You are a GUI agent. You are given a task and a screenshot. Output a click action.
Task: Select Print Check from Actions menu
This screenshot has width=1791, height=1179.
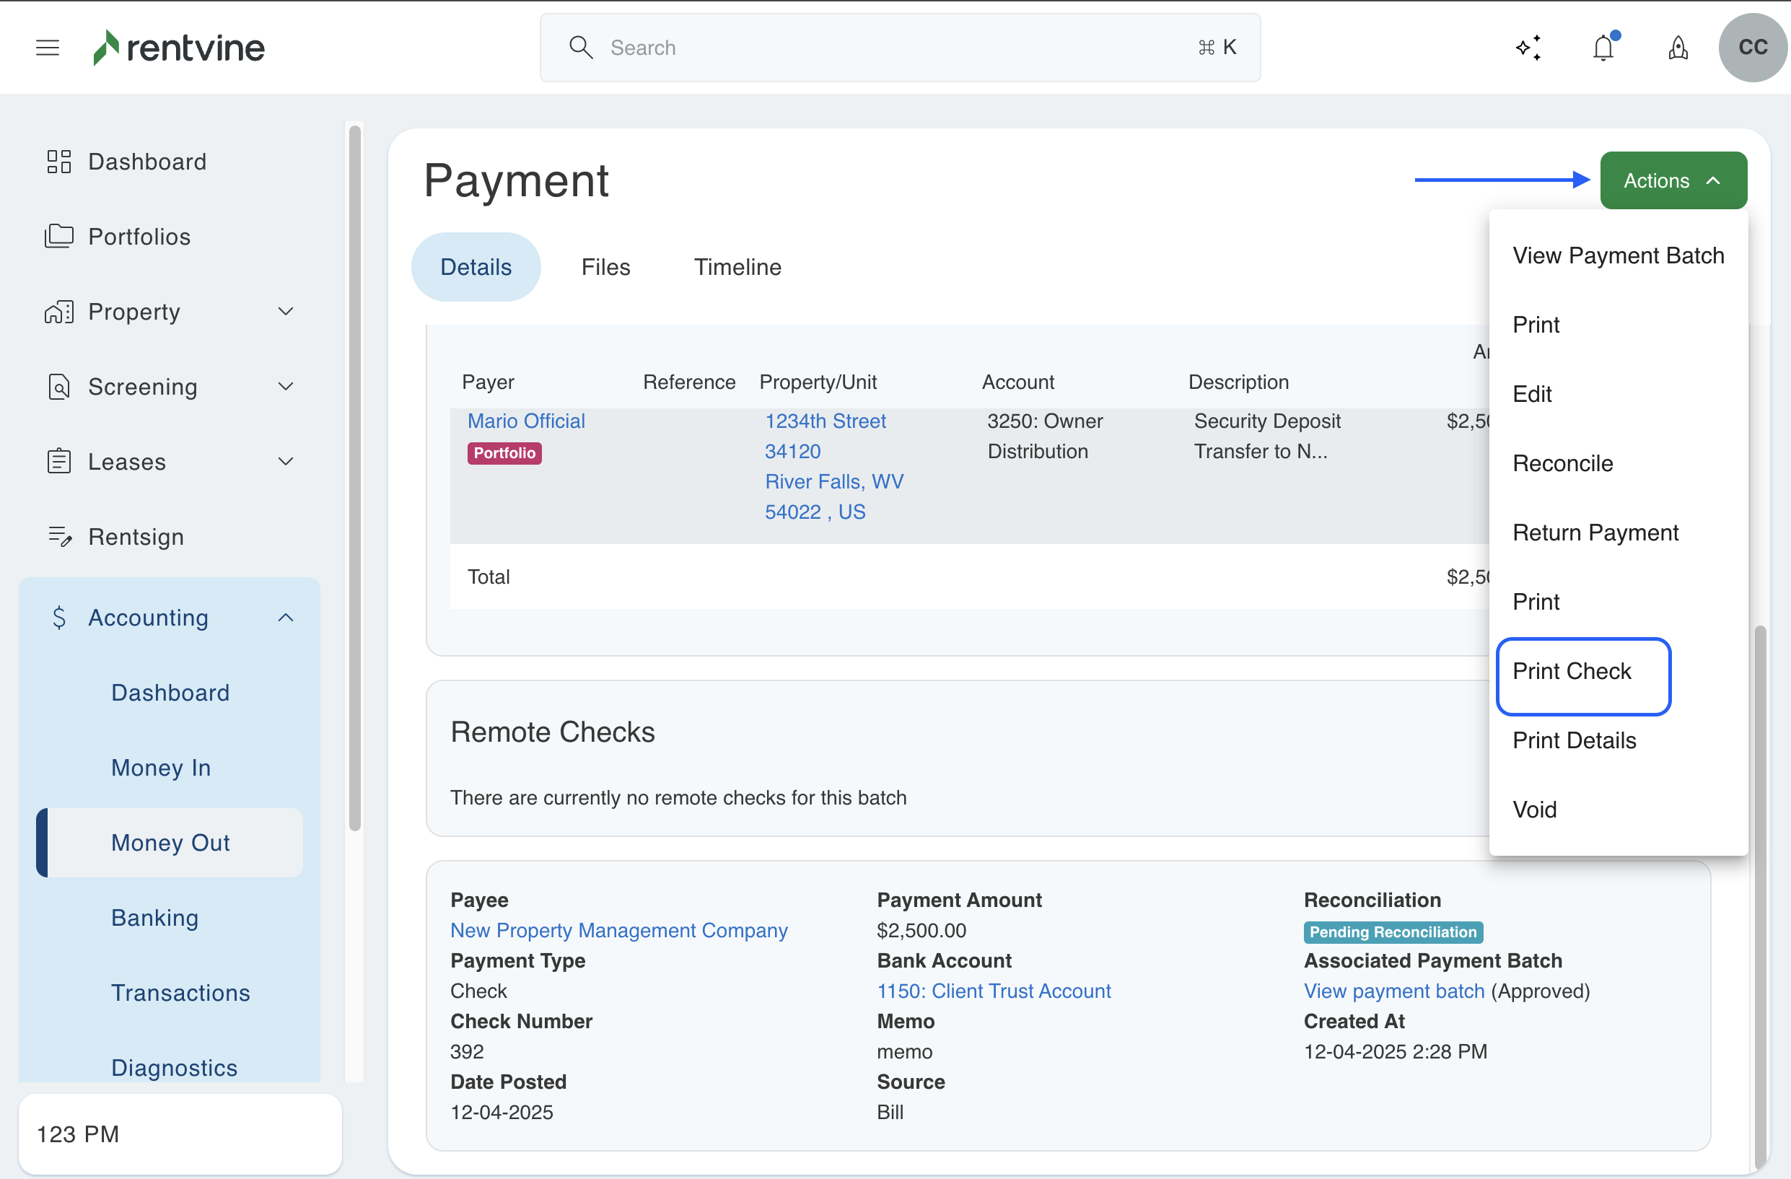(1572, 671)
